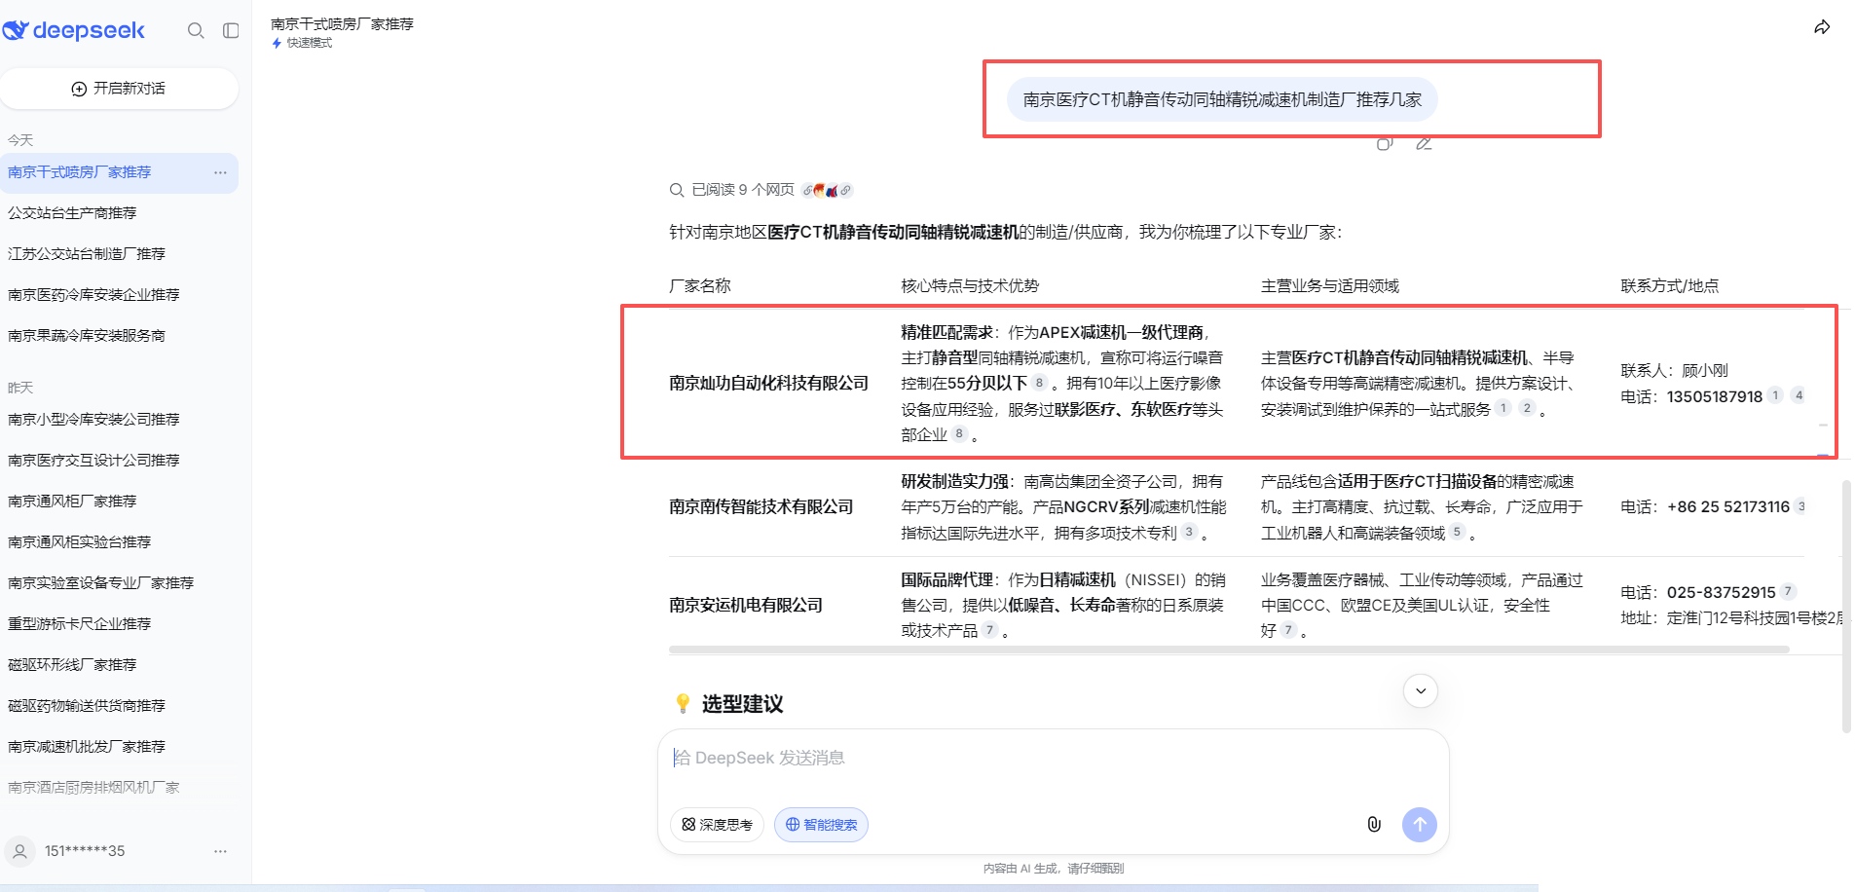The height and width of the screenshot is (892, 1855).
Task: Click the 选型建议 heading
Action: (x=742, y=704)
